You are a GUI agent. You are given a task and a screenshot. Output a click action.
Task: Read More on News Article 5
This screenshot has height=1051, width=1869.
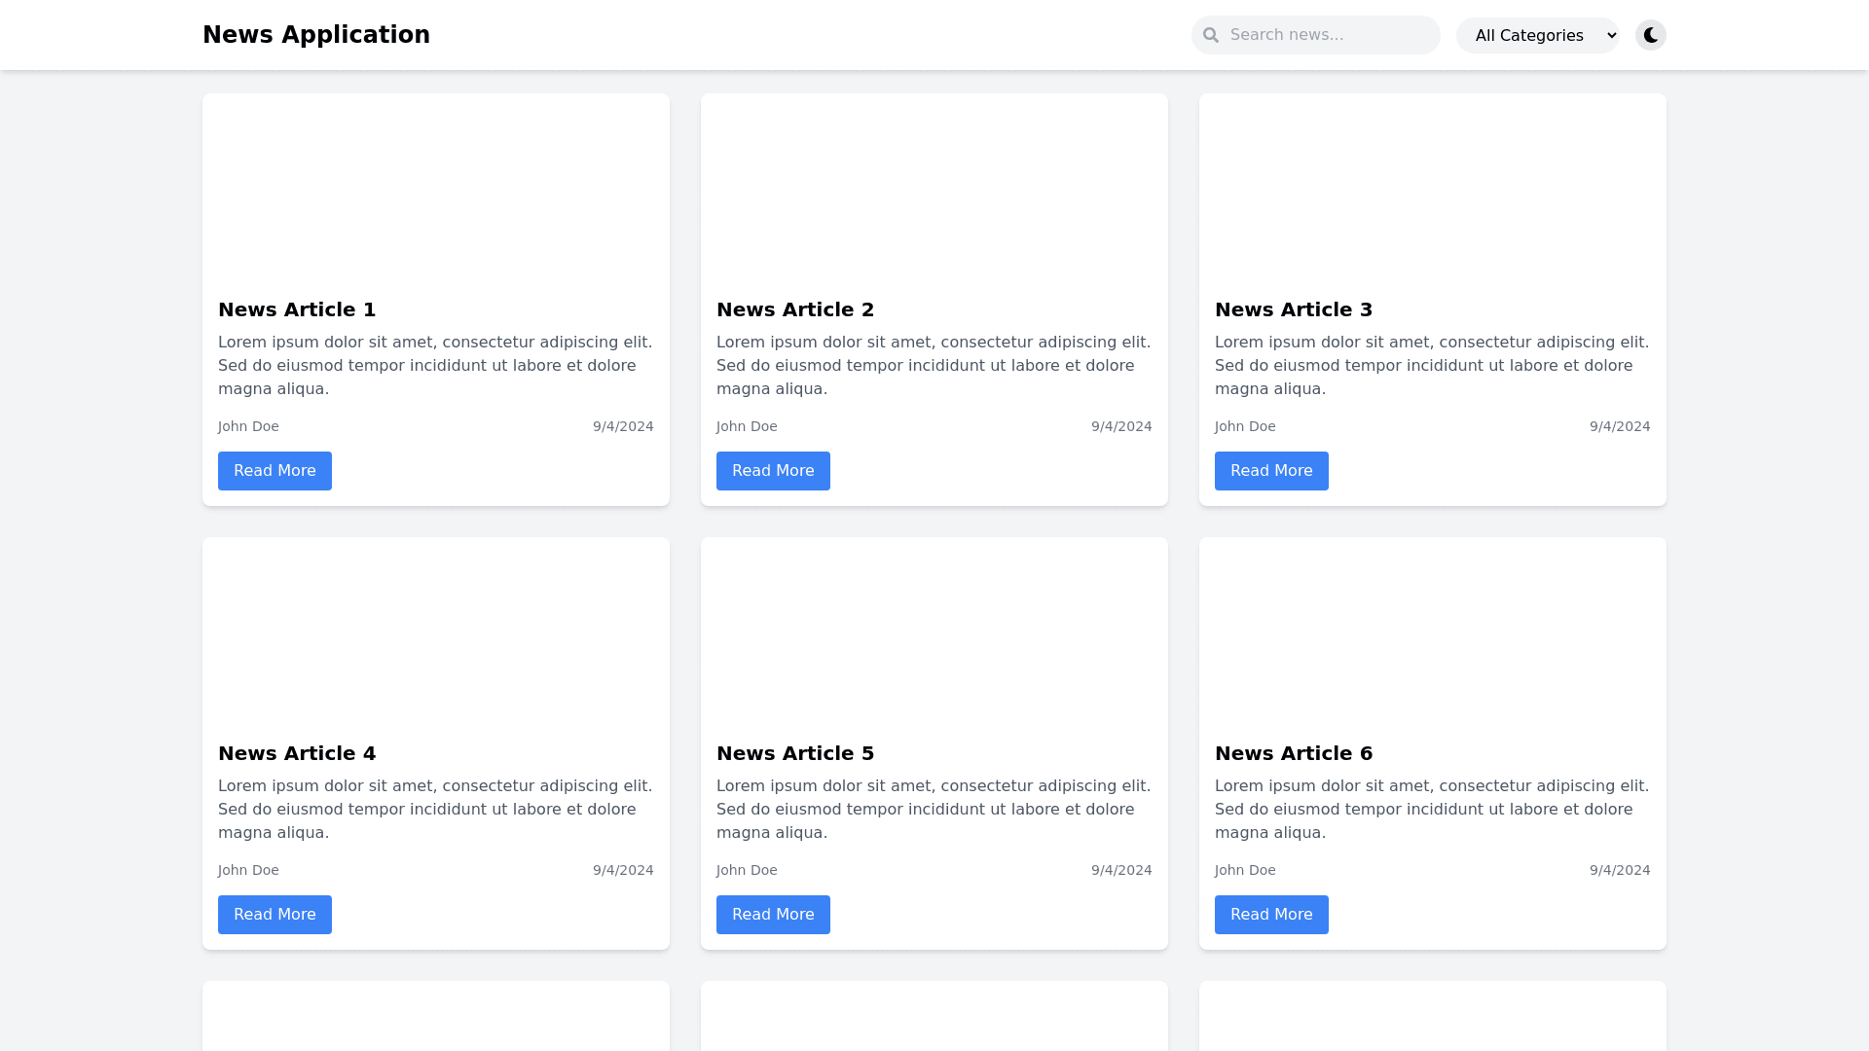point(773,915)
